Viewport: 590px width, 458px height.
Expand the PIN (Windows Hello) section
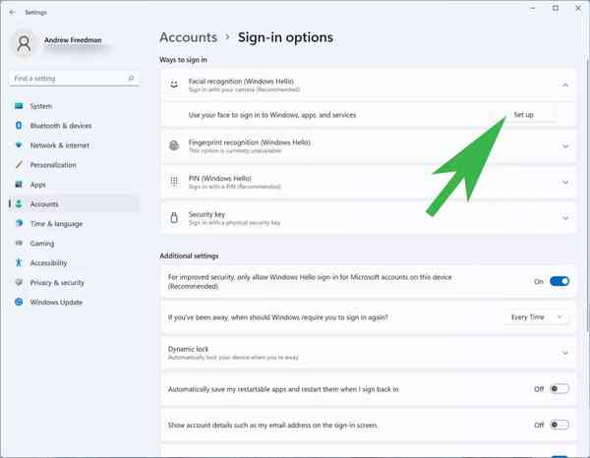[x=565, y=182]
